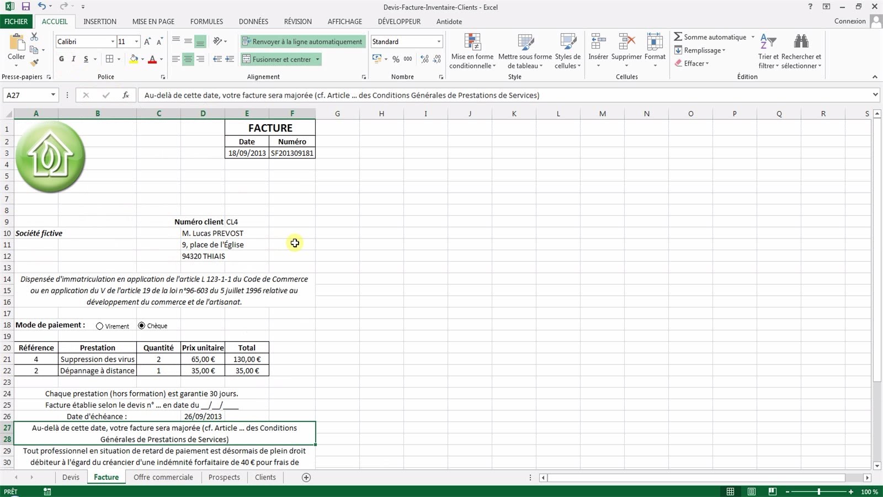Expand the font name Calibri dropdown

pos(113,41)
